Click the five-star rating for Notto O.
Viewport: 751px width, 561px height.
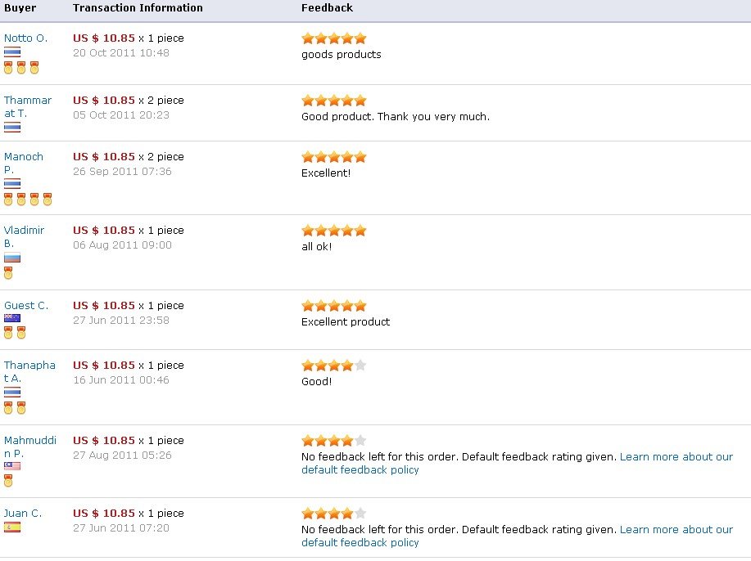[x=333, y=38]
